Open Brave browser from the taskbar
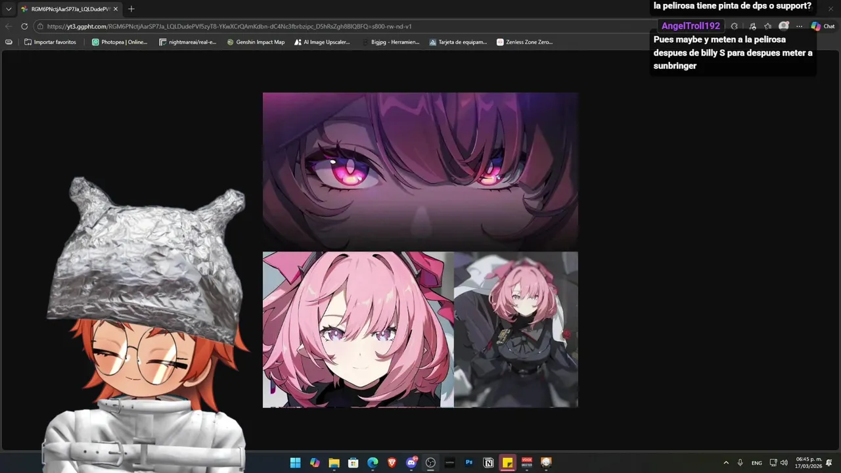 click(x=392, y=462)
